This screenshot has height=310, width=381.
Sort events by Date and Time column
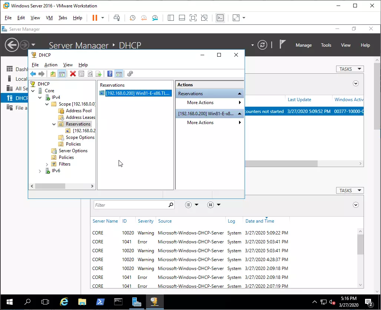pos(259,221)
